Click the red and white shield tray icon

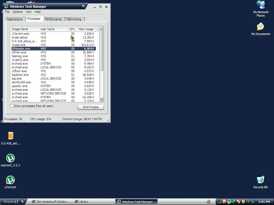tap(238, 202)
